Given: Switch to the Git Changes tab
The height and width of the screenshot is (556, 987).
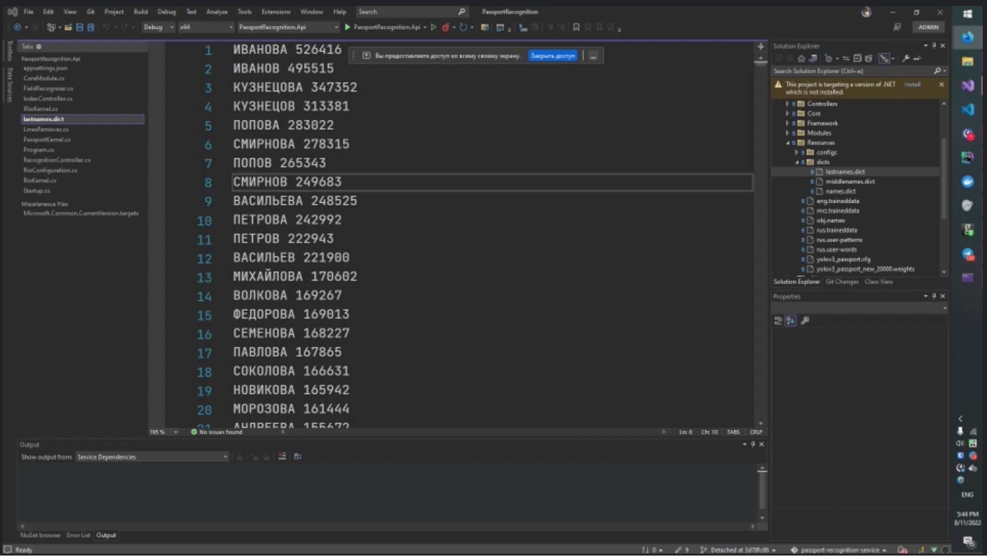Looking at the screenshot, I should [x=842, y=282].
